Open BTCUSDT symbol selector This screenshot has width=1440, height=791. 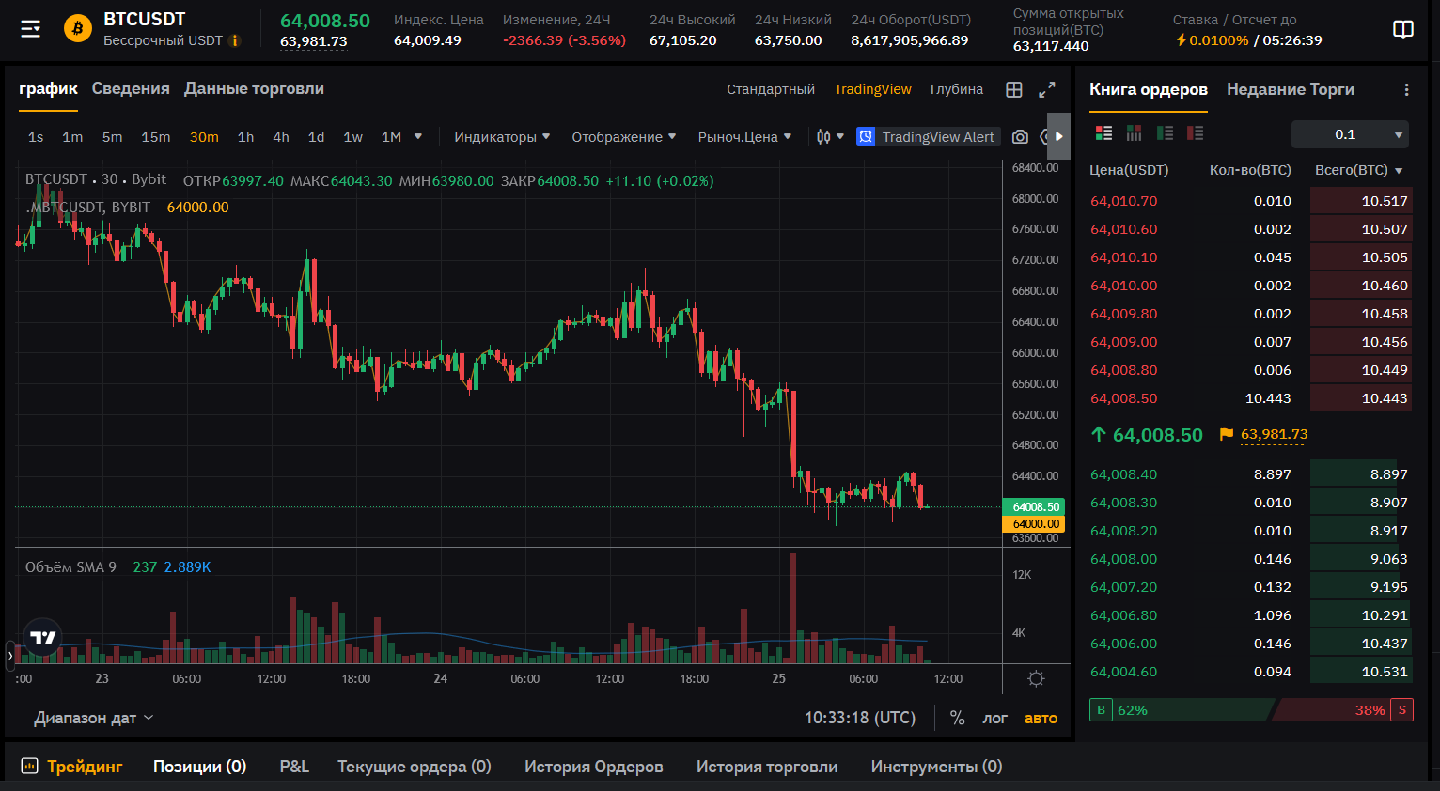[x=145, y=19]
